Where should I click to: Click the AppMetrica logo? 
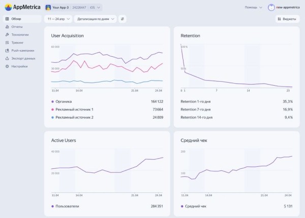22,8
